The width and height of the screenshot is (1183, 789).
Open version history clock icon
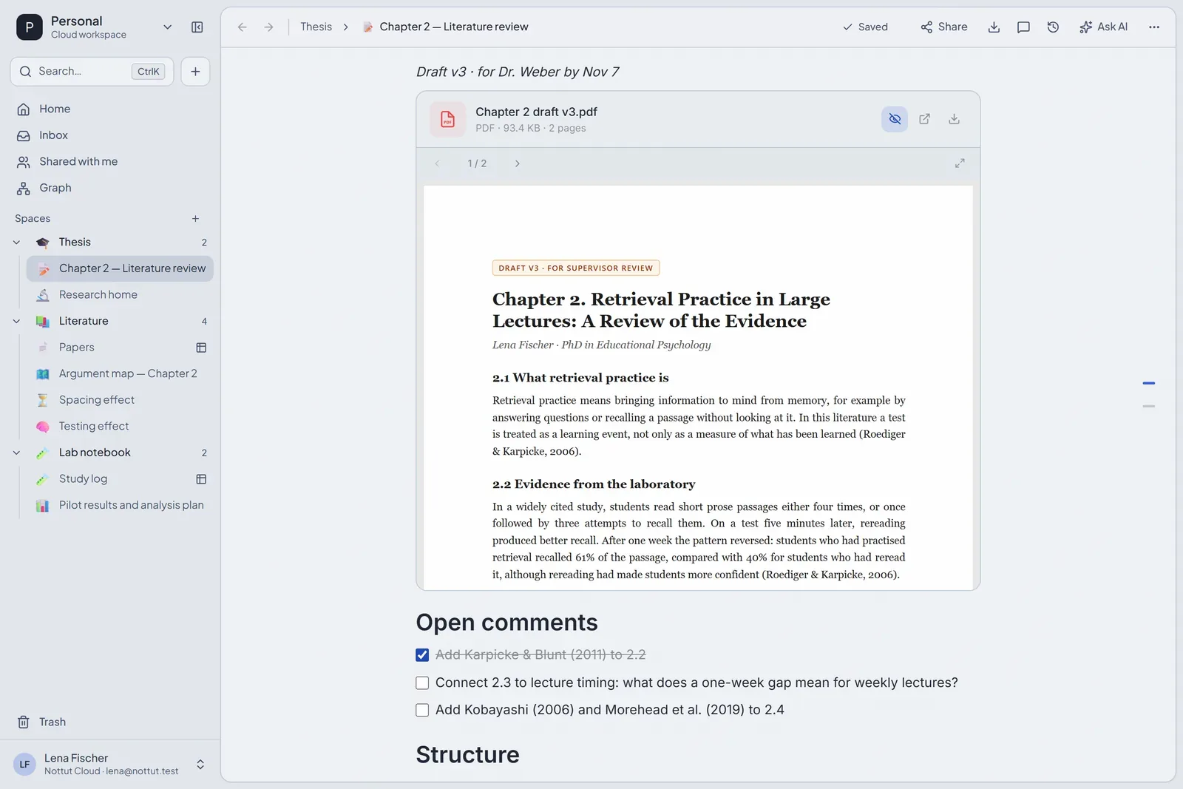[x=1053, y=27]
